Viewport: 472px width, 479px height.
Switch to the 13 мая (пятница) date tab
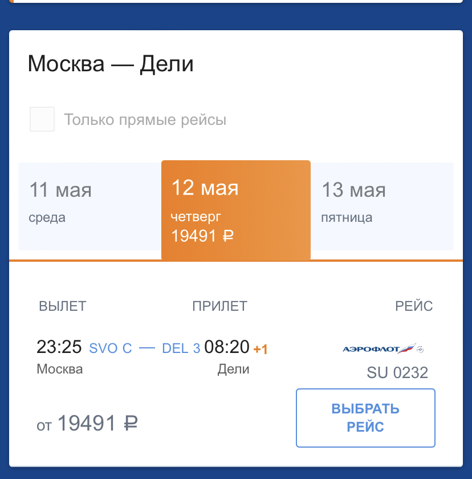(x=382, y=206)
